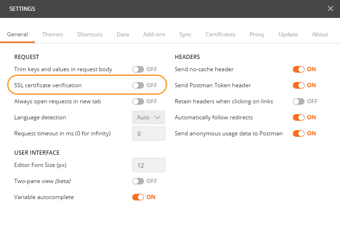
Task: Open the Certificates tab
Action: click(220, 34)
